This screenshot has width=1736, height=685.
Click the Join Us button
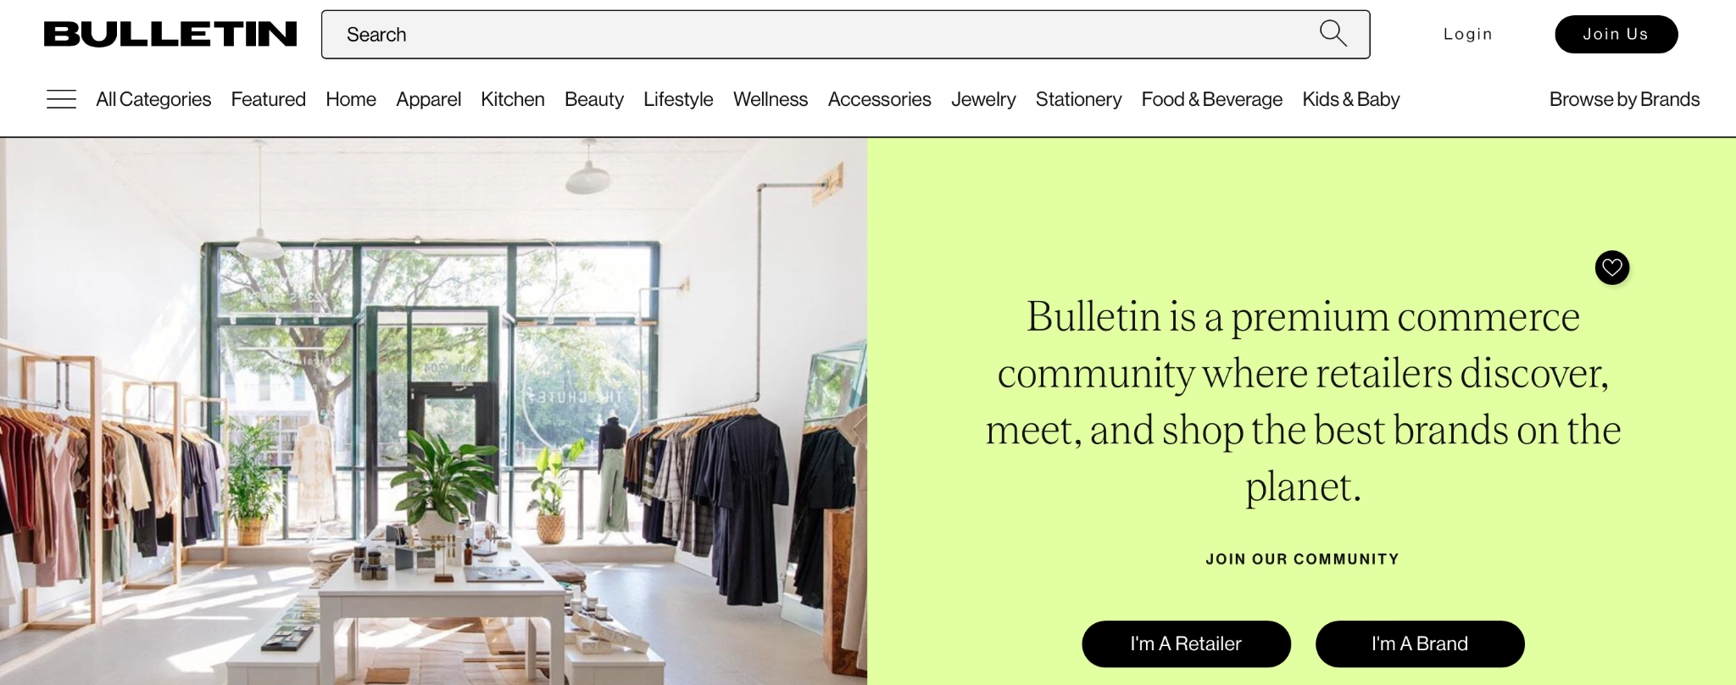click(1616, 34)
